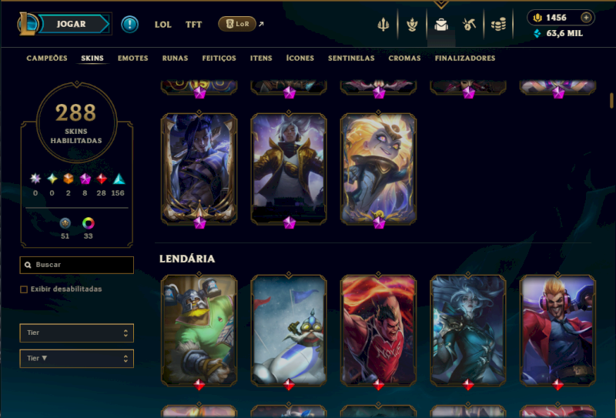Click the chroma color wheel icon
Image resolution: width=616 pixels, height=418 pixels.
(x=89, y=223)
